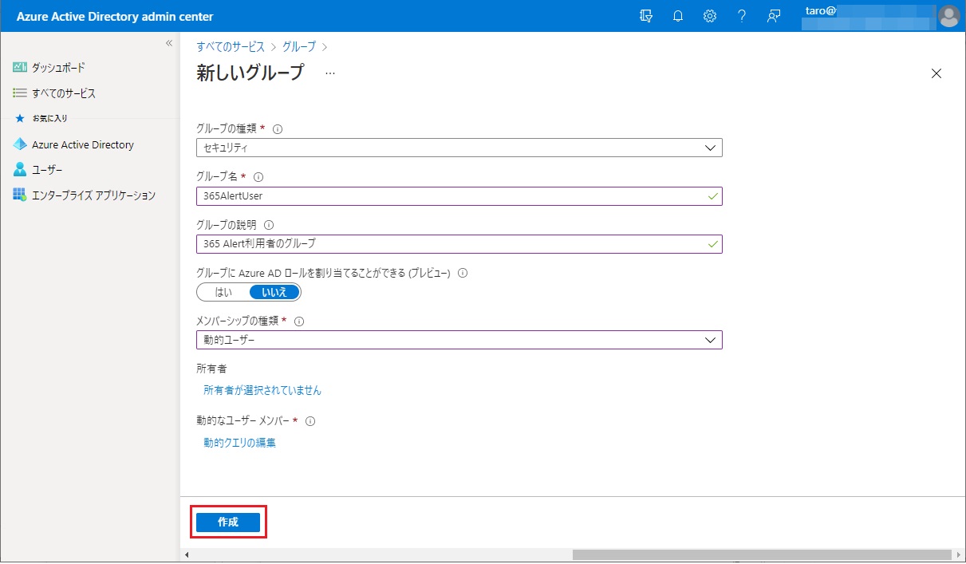Viewport: 966px width, 564px height.
Task: Select はい for Azure AD role assignment
Action: click(x=223, y=292)
